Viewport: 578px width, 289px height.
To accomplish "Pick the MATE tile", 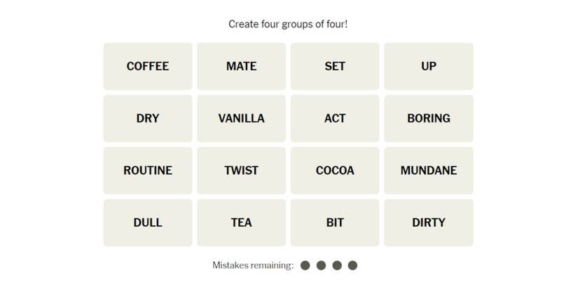I will tap(241, 66).
